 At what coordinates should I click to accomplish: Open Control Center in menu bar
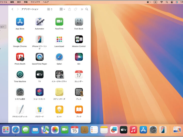172,2
